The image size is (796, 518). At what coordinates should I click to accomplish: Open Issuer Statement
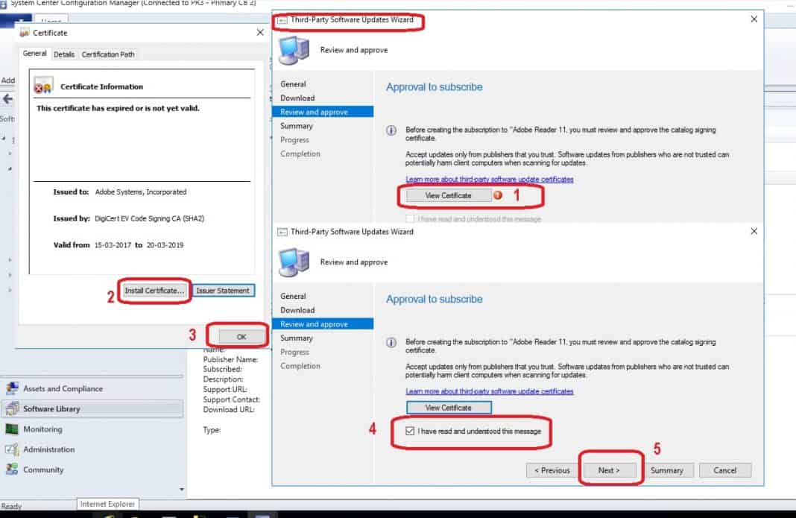[223, 291]
